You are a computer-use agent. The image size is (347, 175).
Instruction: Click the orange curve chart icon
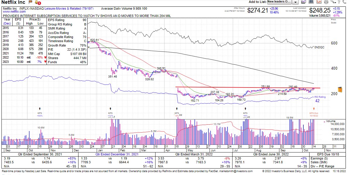click(x=319, y=2)
